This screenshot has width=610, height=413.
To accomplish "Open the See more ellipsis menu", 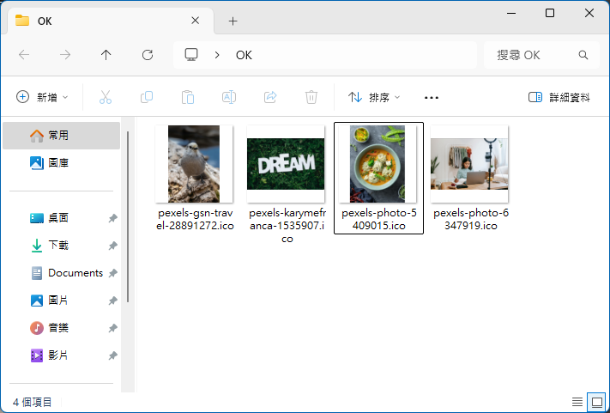I will coord(432,97).
